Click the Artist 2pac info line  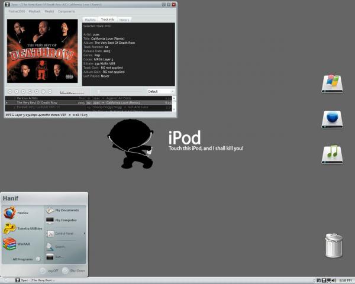tap(92, 34)
